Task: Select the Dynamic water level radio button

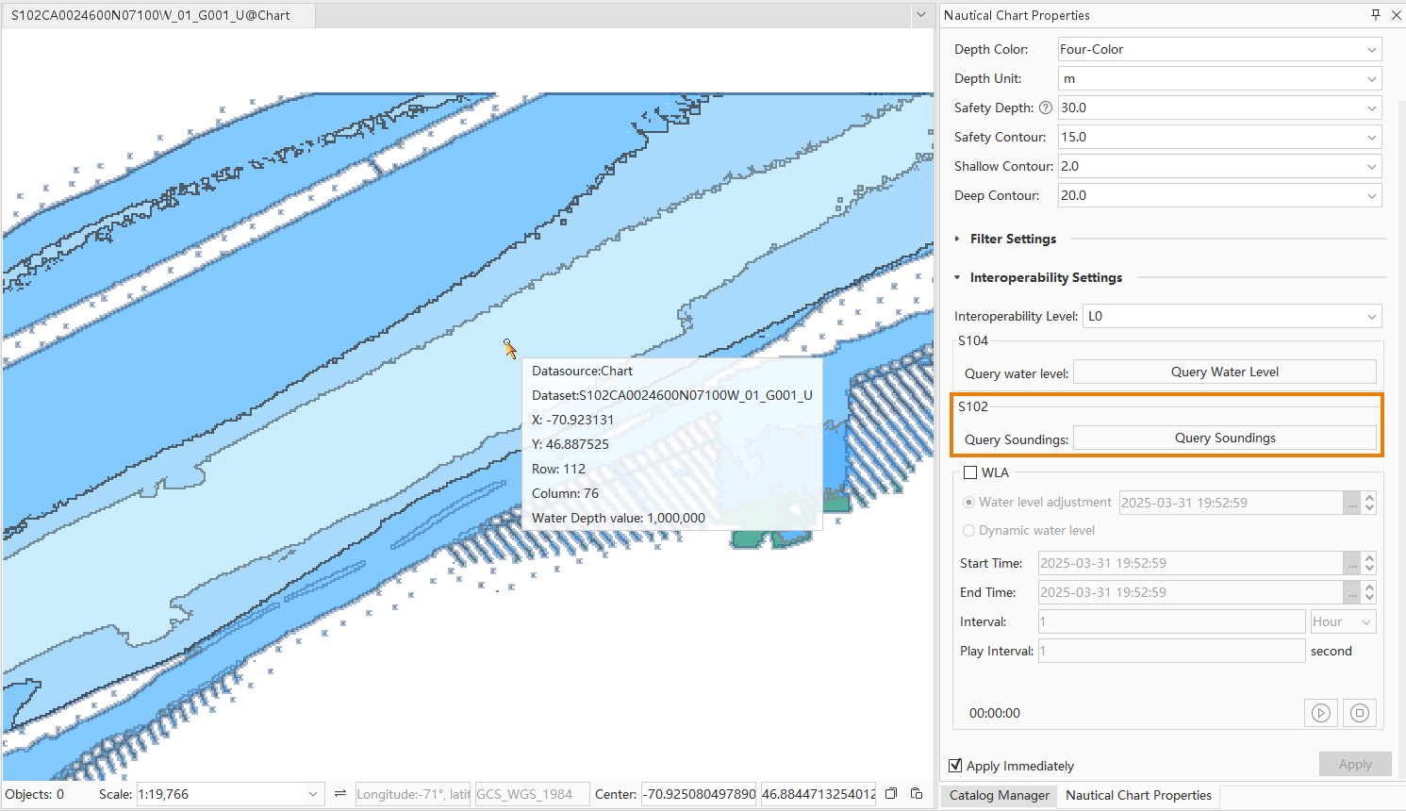Action: tap(968, 531)
